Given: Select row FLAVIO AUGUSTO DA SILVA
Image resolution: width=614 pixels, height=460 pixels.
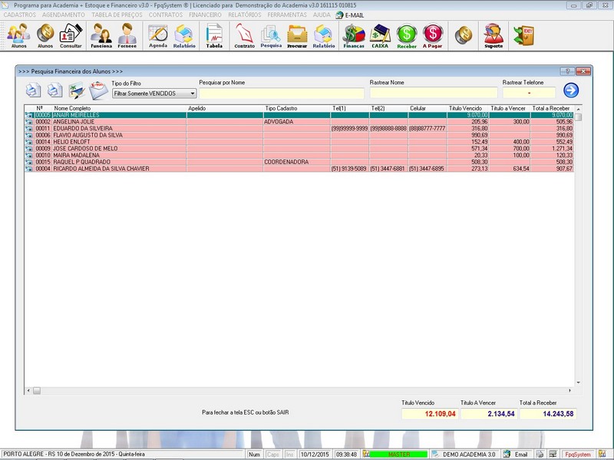Looking at the screenshot, I should click(x=299, y=135).
